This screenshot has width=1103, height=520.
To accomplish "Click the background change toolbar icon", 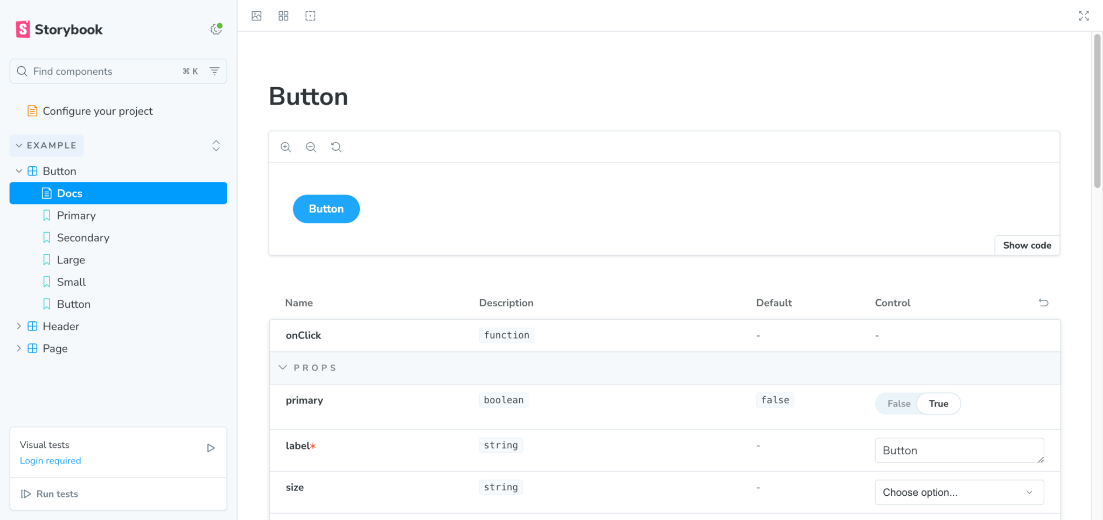I will click(x=256, y=16).
